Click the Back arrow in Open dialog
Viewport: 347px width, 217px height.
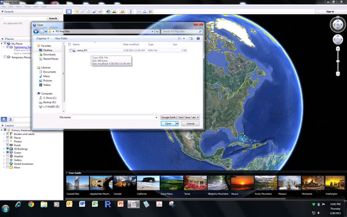click(36, 32)
